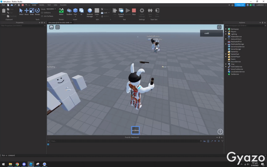267x167 pixels.
Task: Open Chrome from the Windows taskbar
Action: [17, 164]
